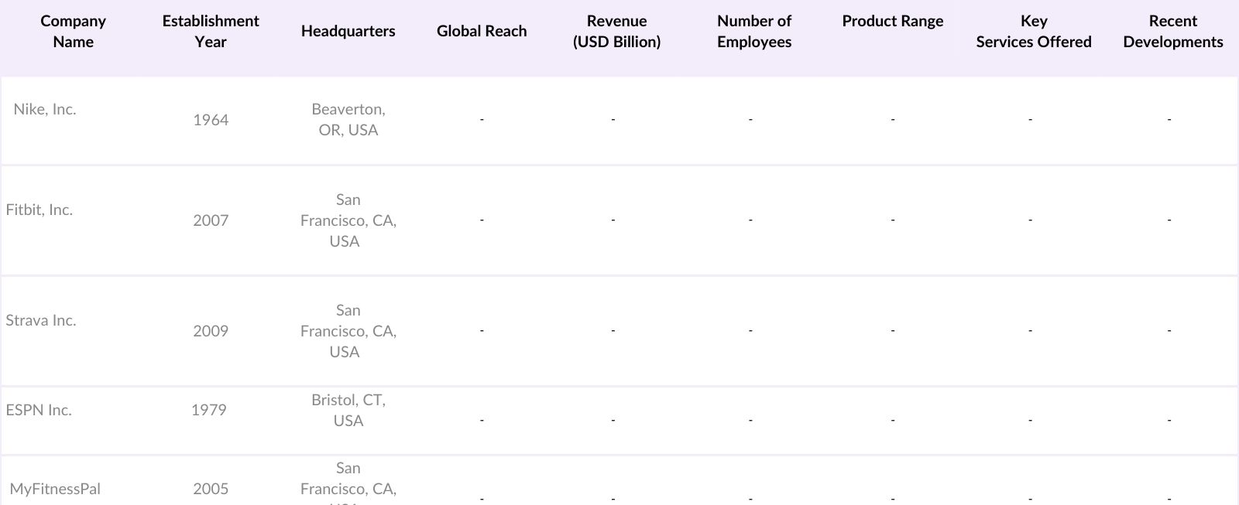Select the Nike, Inc. company cell

pos(45,109)
